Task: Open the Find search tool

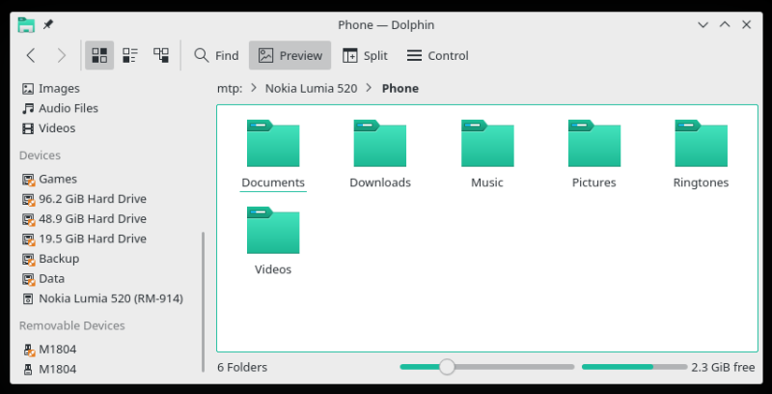Action: coord(216,55)
